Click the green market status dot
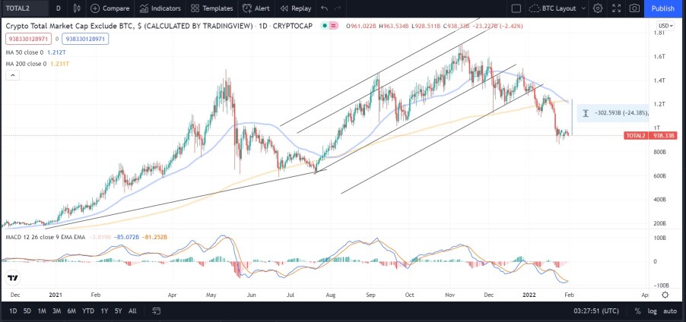This screenshot has width=686, height=322. tap(324, 27)
